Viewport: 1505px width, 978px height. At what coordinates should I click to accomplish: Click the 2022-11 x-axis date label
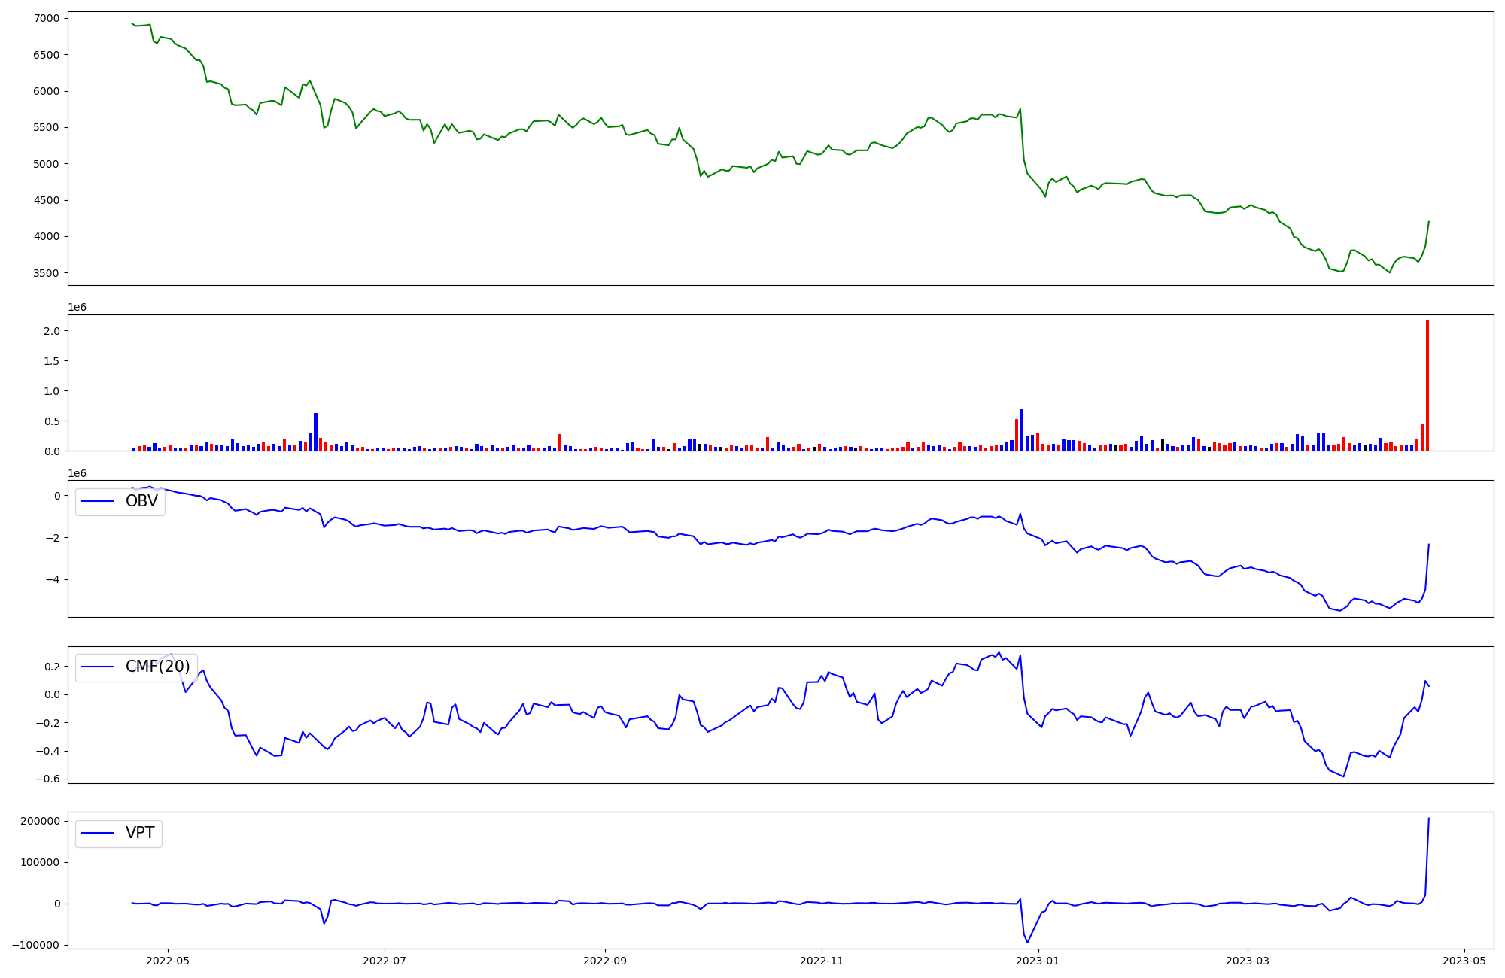point(822,961)
